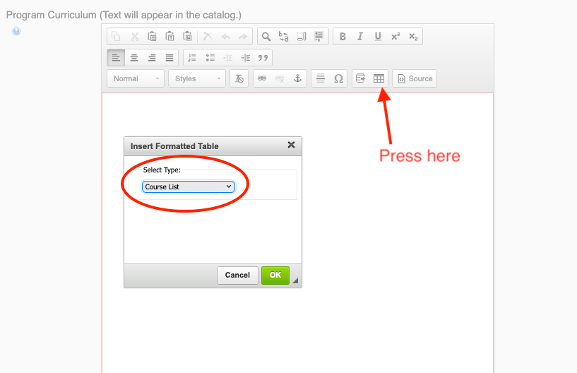Click the Copy icon in the editor toolbar
The width and height of the screenshot is (577, 373).
117,37
